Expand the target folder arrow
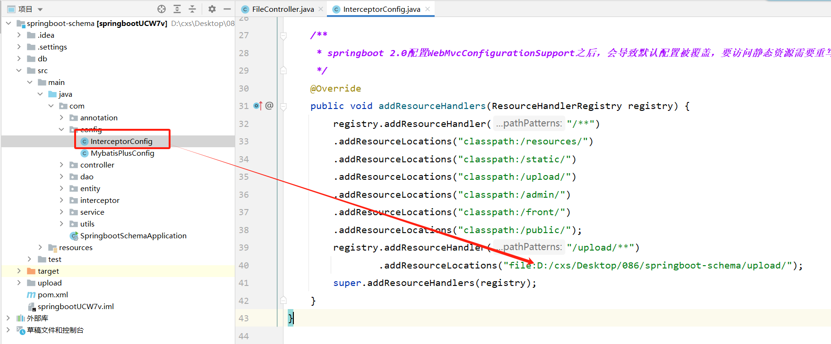 (19, 271)
